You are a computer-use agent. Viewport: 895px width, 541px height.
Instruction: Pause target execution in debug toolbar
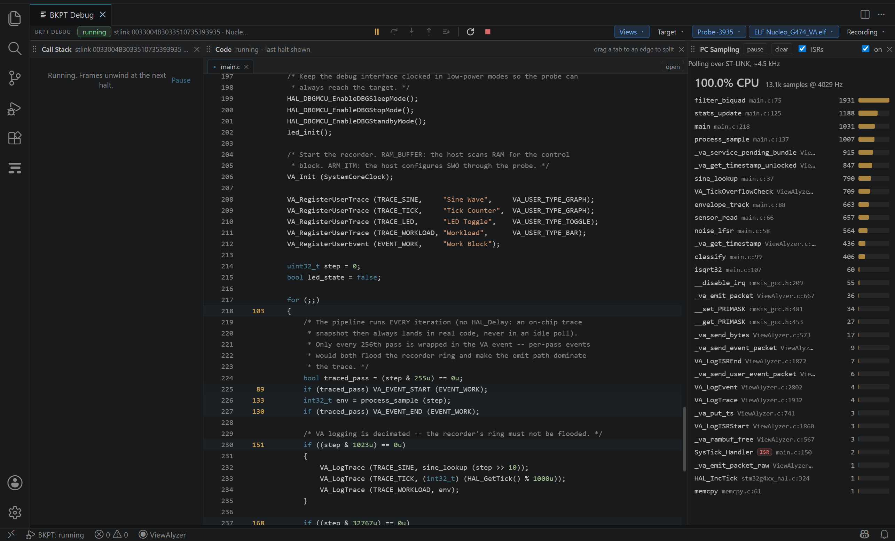pos(377,32)
